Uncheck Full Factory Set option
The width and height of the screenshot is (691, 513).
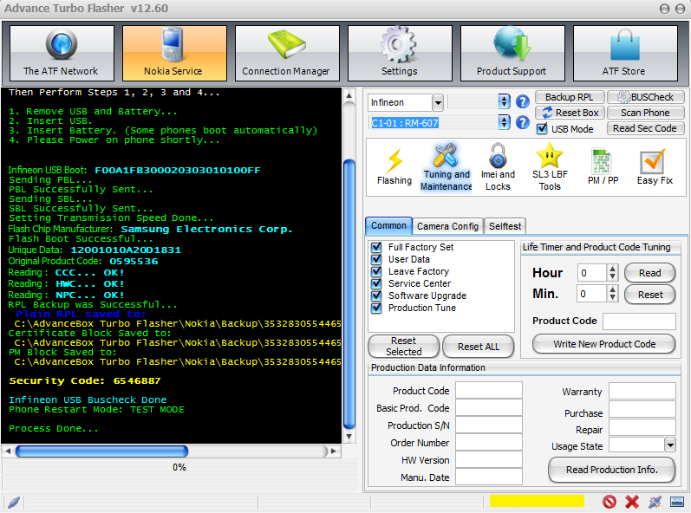376,247
